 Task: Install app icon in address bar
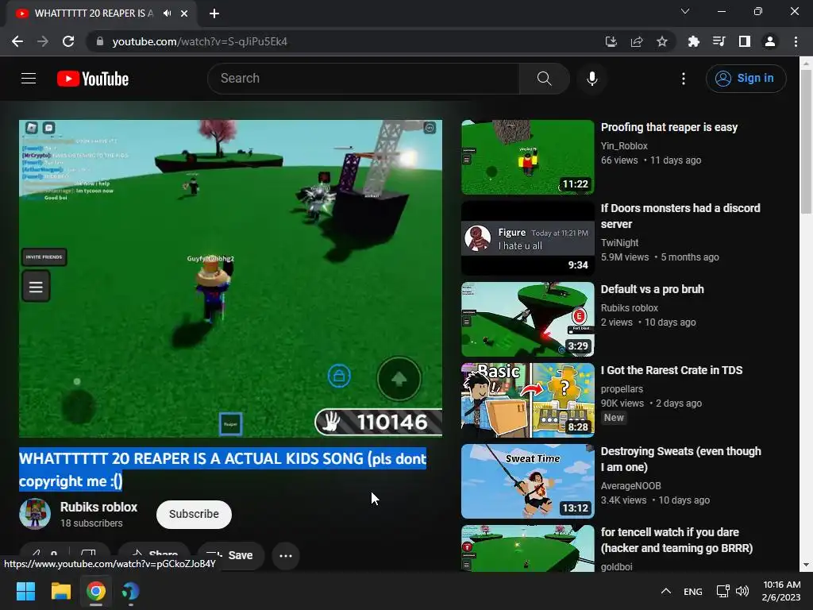click(x=611, y=41)
